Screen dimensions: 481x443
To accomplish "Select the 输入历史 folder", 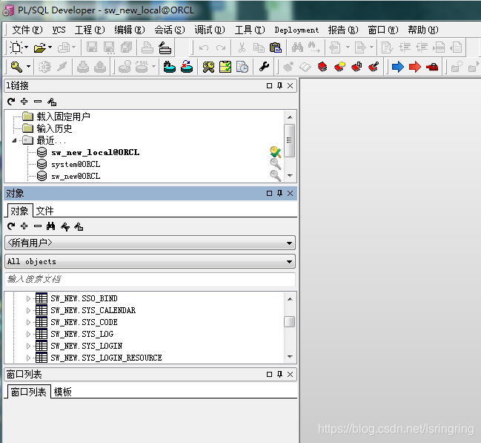I will coord(54,128).
